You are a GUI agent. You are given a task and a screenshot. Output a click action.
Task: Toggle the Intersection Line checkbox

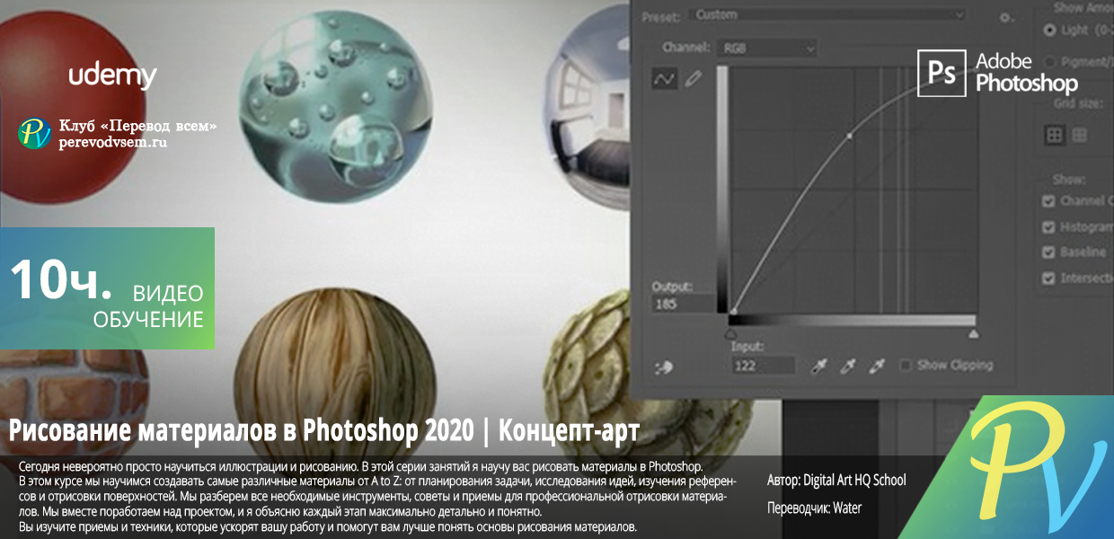[1048, 278]
